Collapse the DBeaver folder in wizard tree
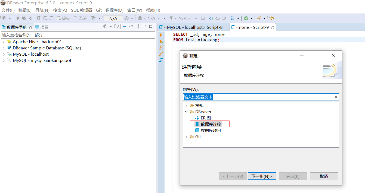 [186, 112]
